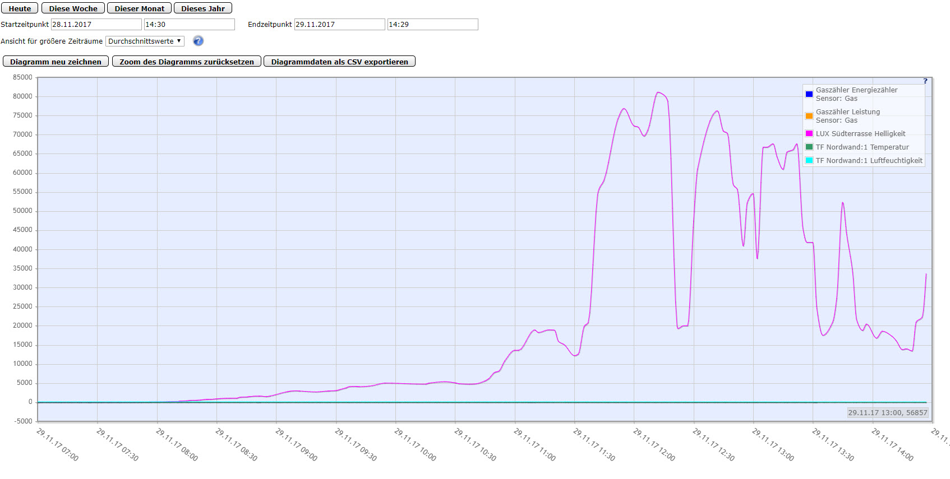
Task: Click magenta swatch for LUX Südterrasse Helligkeit
Action: tap(809, 133)
